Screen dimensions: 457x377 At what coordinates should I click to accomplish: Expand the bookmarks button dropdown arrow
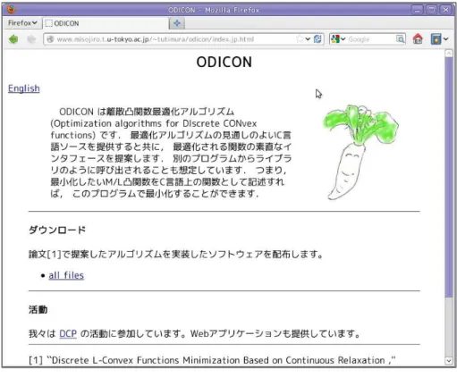tap(445, 39)
